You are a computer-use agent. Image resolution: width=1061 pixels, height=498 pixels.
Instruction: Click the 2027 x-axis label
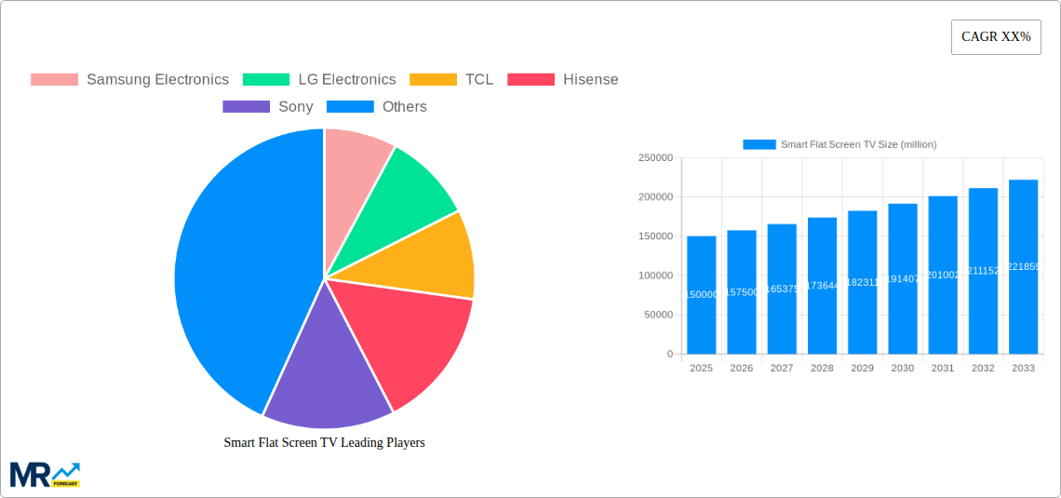pyautogui.click(x=782, y=368)
